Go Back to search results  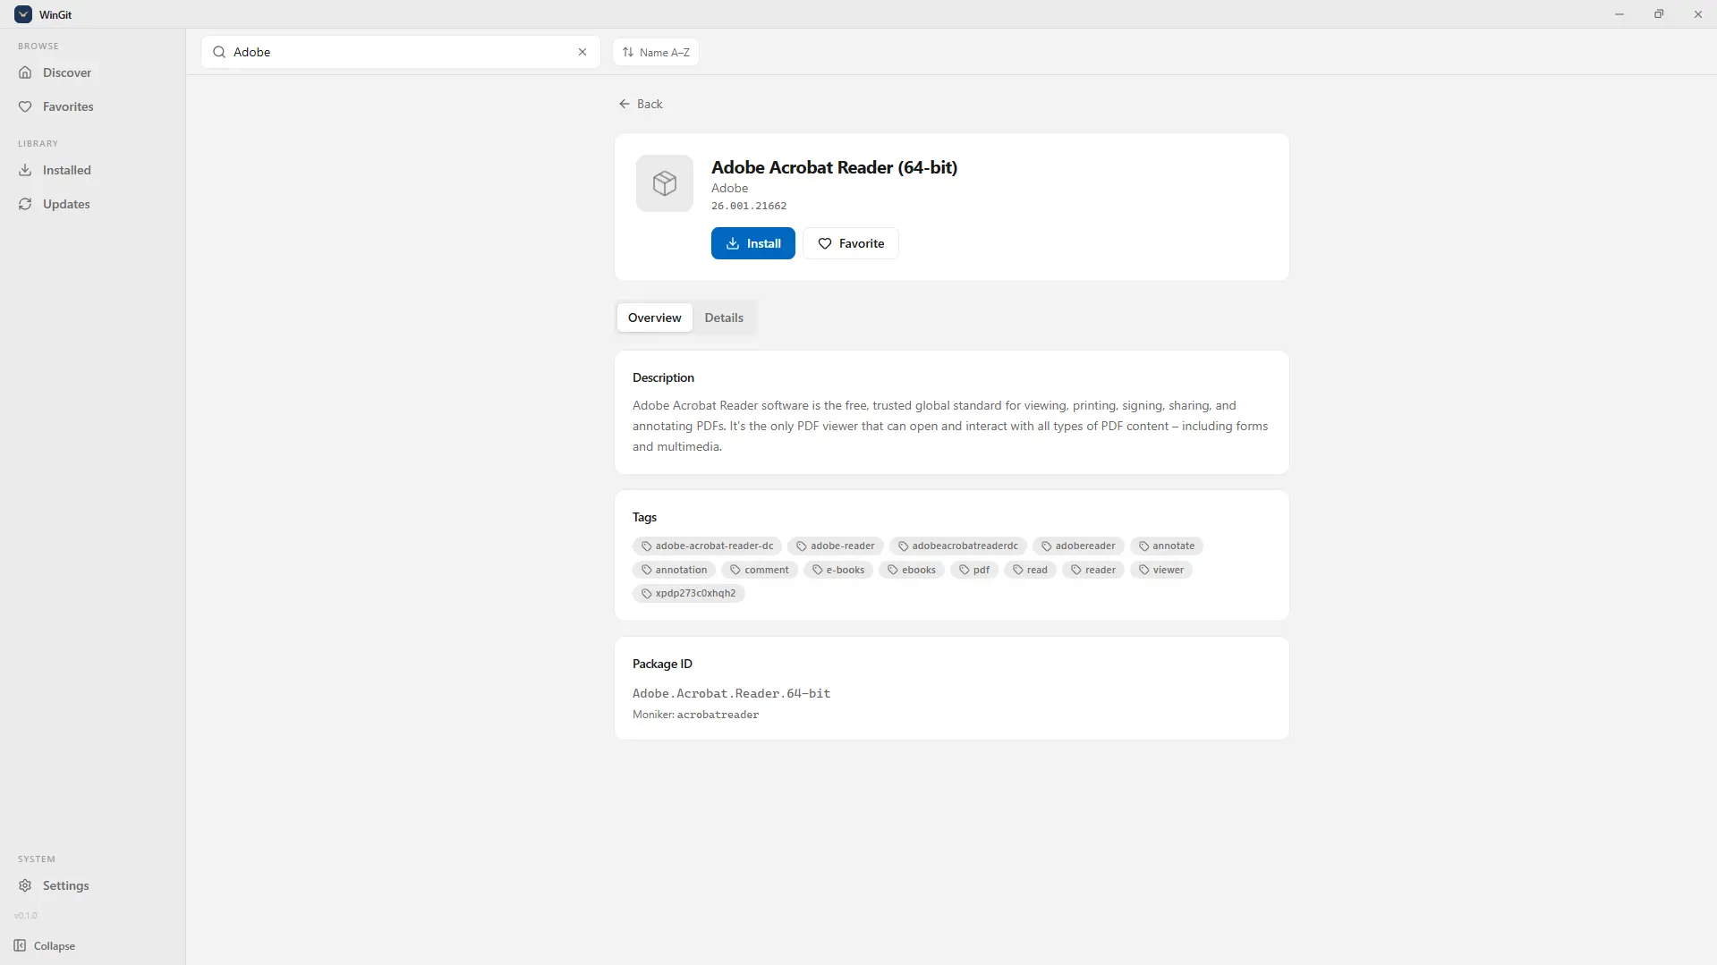point(641,104)
